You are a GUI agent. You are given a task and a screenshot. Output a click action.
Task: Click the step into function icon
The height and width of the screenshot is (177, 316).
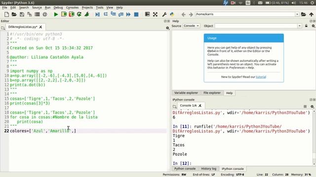(x=113, y=14)
